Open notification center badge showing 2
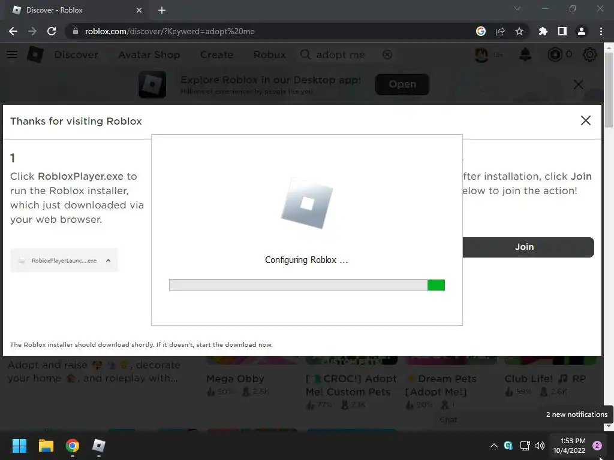 (597, 446)
